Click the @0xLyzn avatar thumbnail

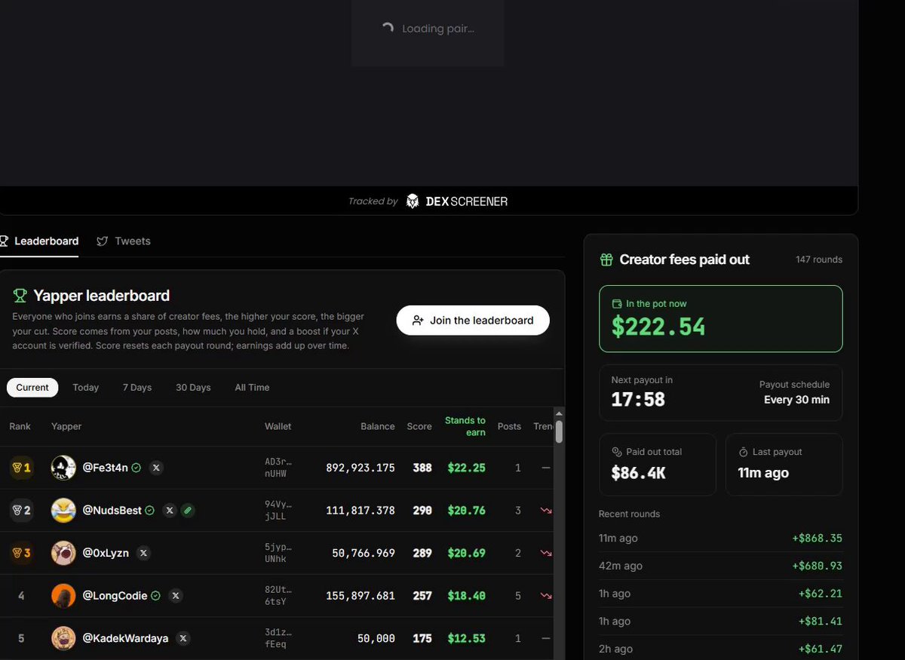(63, 553)
